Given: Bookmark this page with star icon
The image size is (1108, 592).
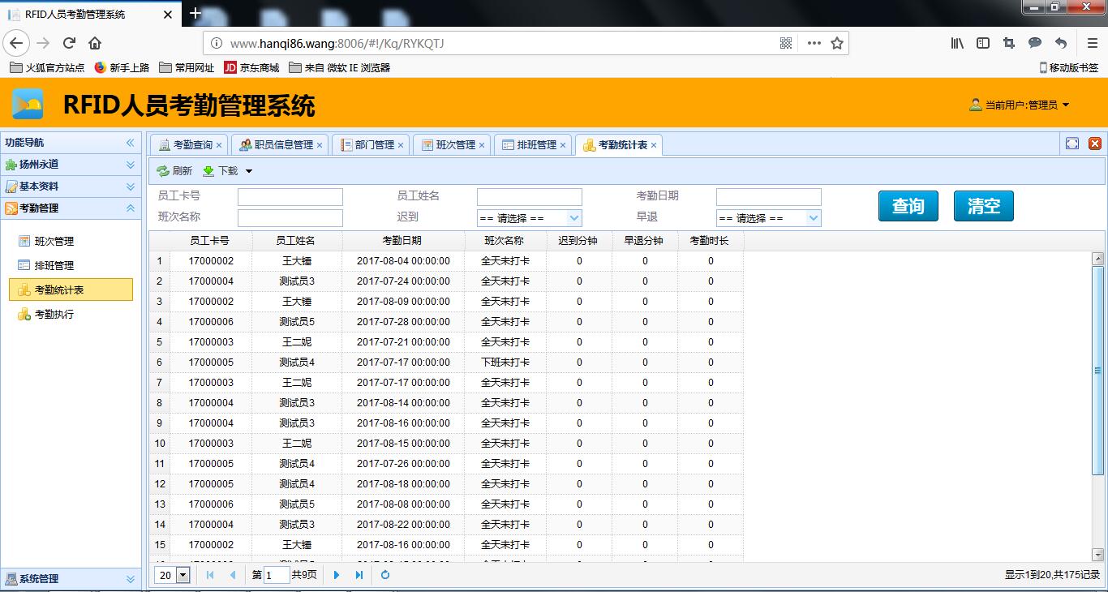Looking at the screenshot, I should (837, 43).
